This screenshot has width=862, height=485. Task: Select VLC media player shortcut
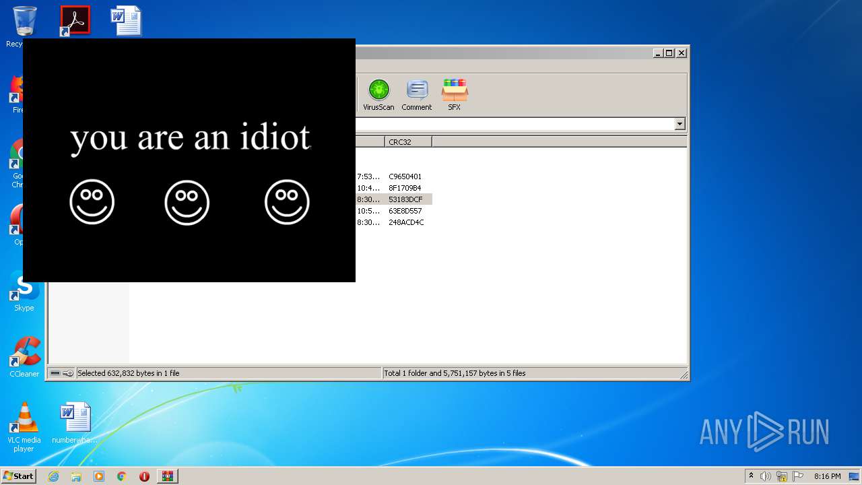[24, 427]
